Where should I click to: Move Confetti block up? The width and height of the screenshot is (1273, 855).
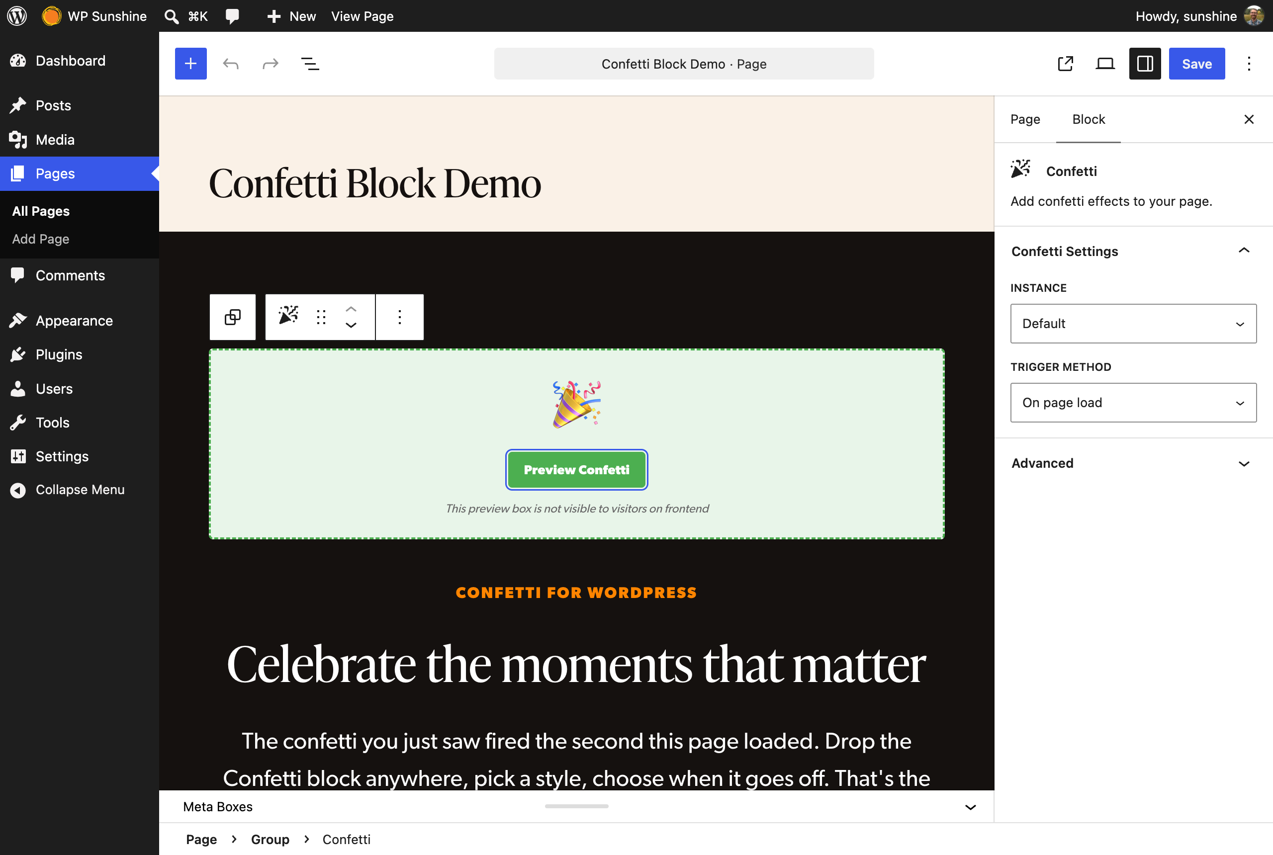(351, 309)
